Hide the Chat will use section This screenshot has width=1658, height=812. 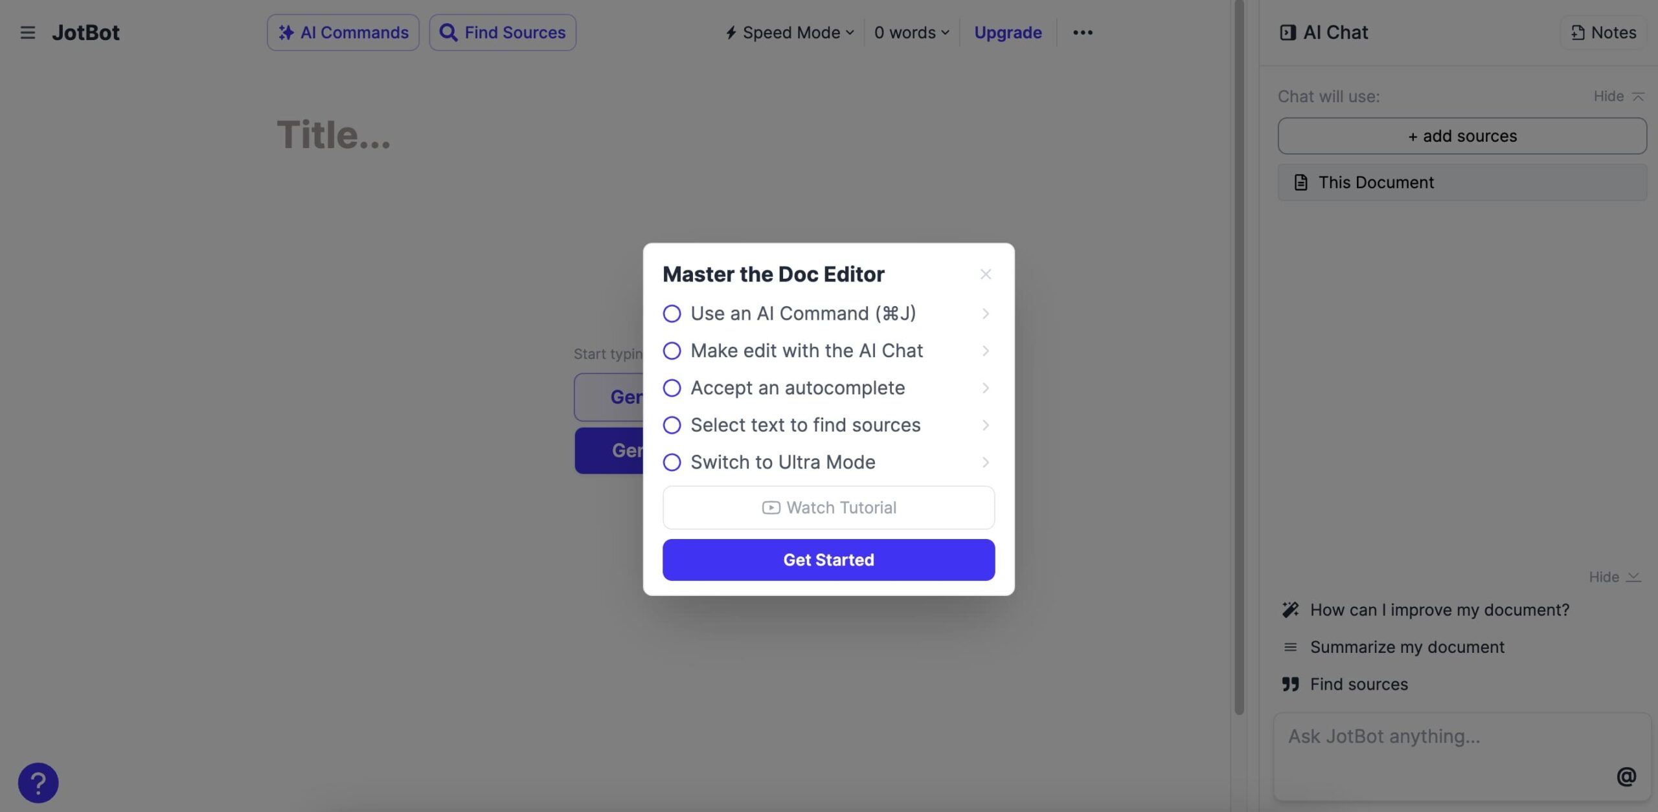(x=1618, y=96)
